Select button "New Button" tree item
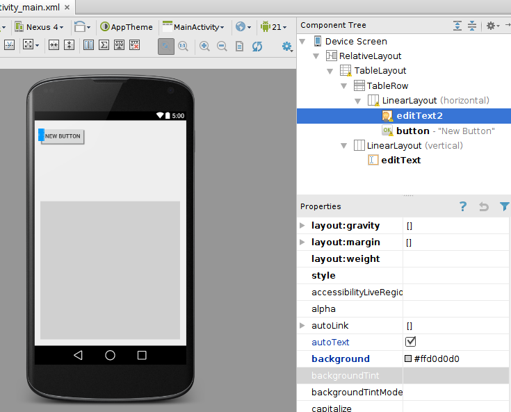The height and width of the screenshot is (412, 511). click(x=446, y=131)
